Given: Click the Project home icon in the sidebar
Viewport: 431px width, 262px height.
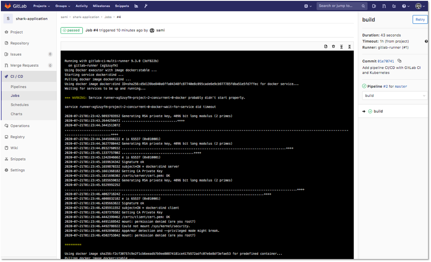Looking at the screenshot, I should click(6, 32).
